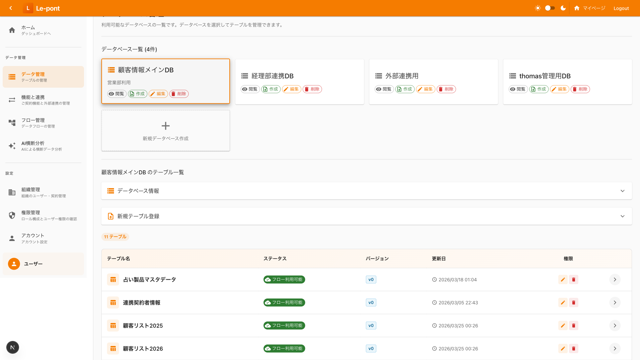Open フロー管理 sidebar item
640x360 pixels.
(x=43, y=123)
